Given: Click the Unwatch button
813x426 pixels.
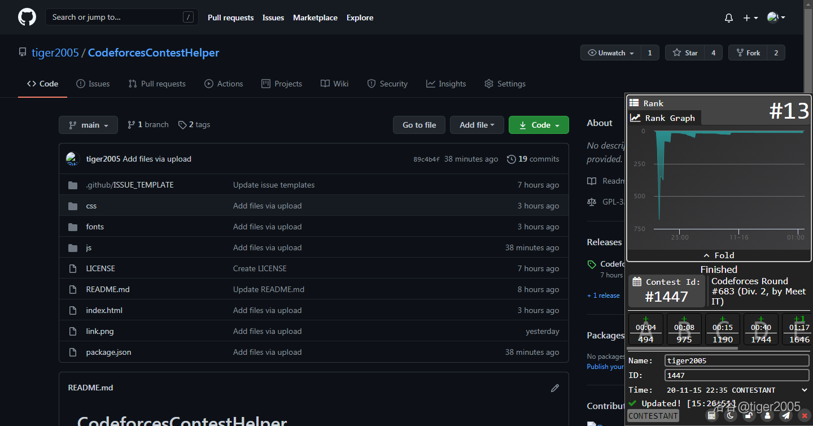Looking at the screenshot, I should [611, 53].
